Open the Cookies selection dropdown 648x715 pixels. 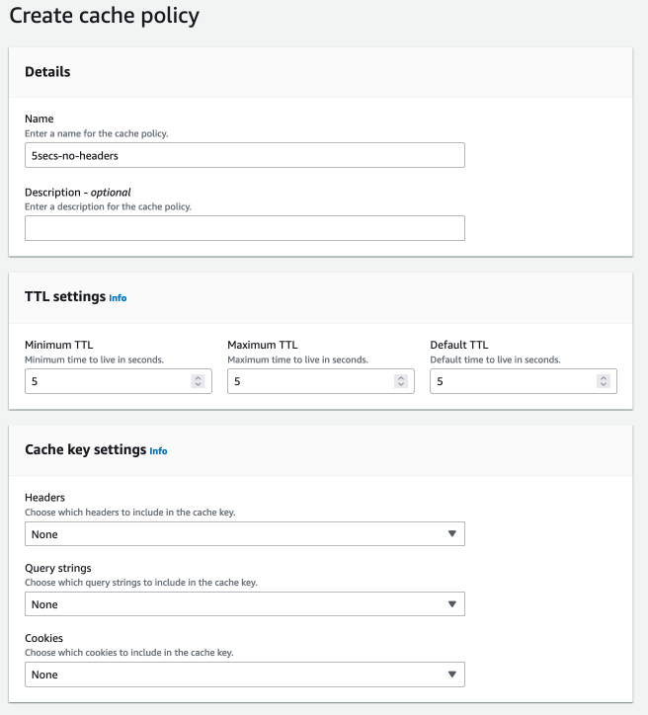click(x=244, y=675)
